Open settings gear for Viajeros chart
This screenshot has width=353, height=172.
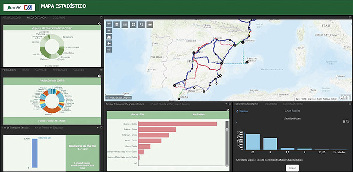99,23
